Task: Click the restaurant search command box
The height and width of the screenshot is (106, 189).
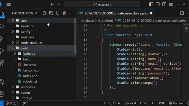Action: pyautogui.click(x=102, y=4)
